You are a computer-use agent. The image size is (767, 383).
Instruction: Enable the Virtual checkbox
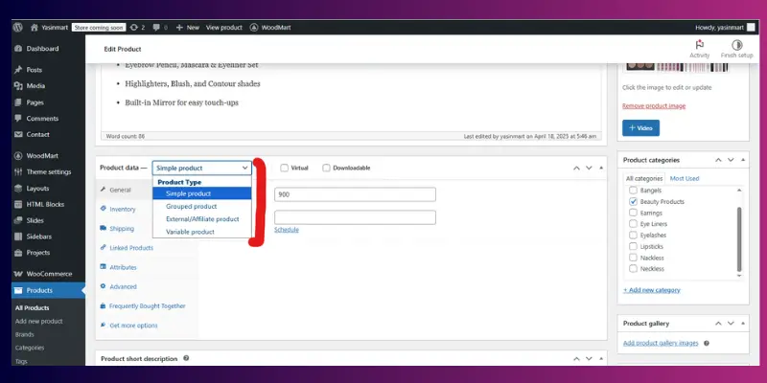(x=284, y=168)
